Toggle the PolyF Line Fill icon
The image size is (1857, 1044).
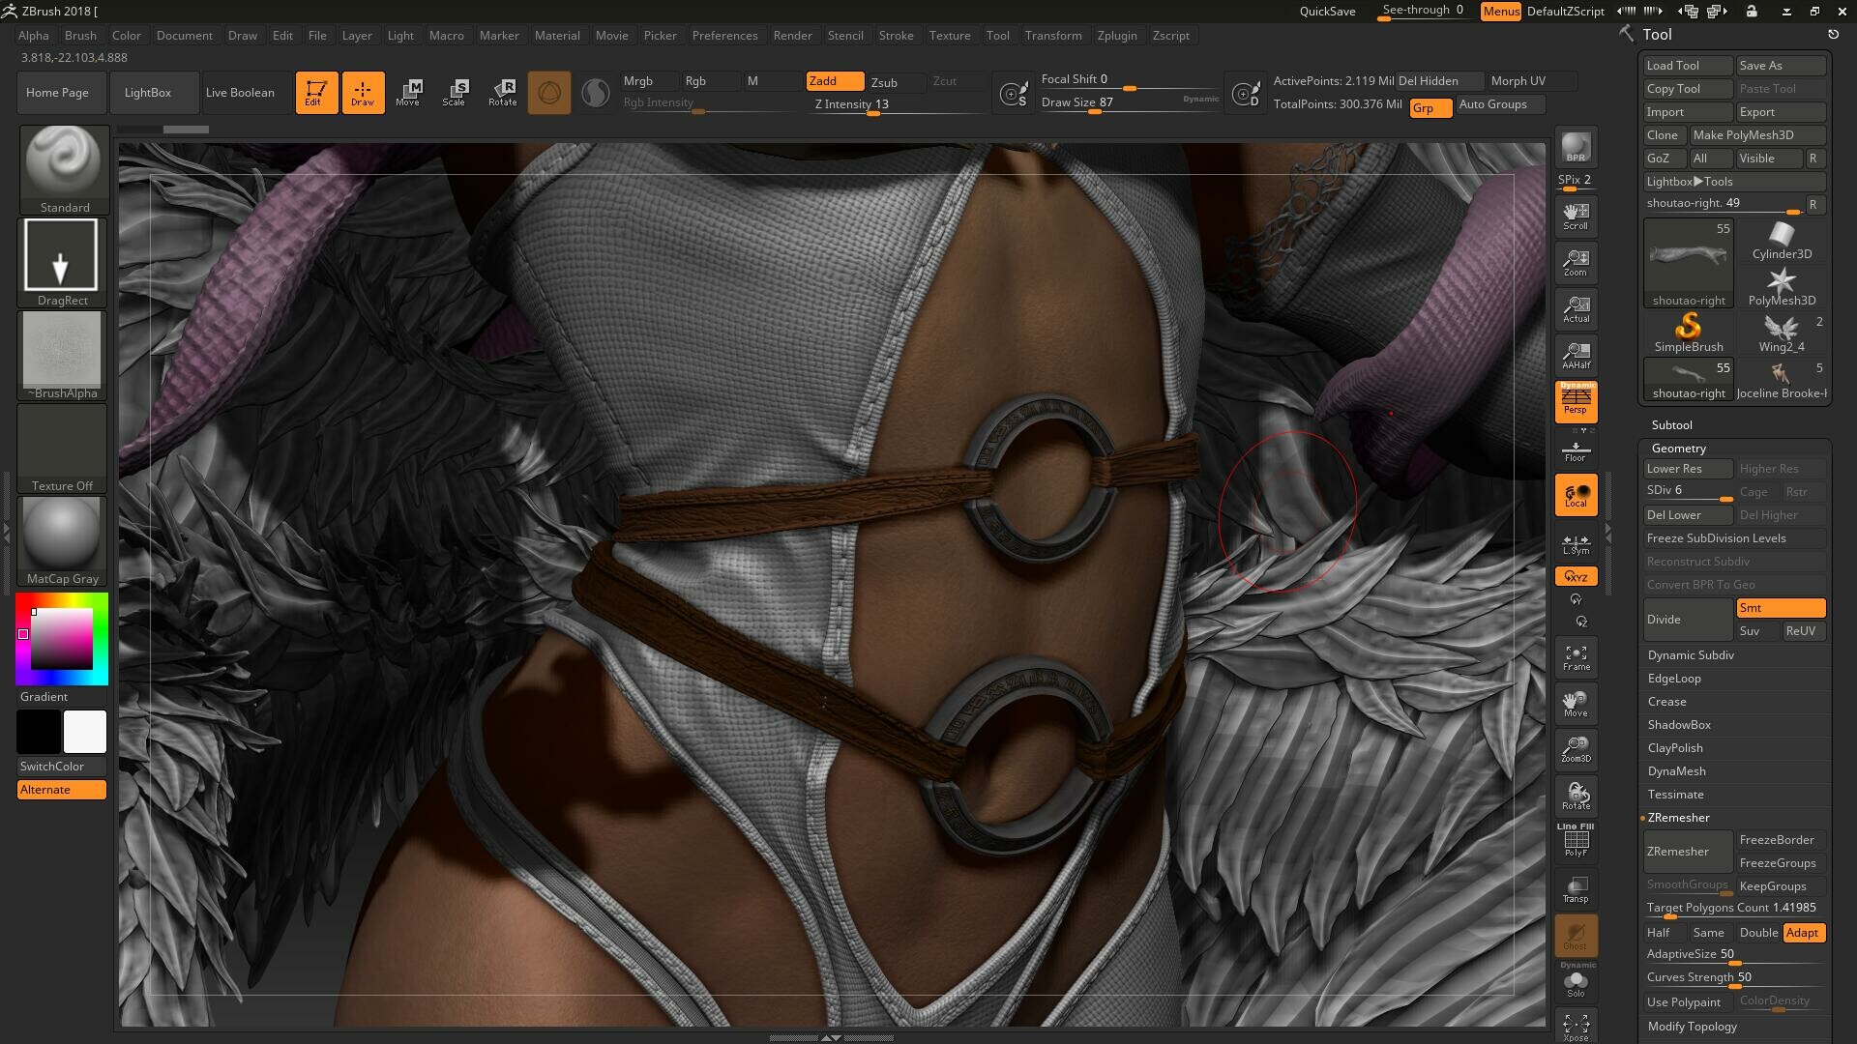click(x=1576, y=840)
